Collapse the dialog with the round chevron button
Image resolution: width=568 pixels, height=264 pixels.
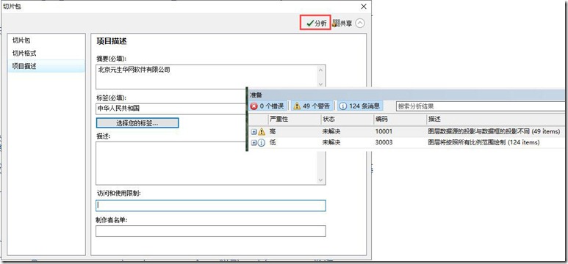(360, 23)
